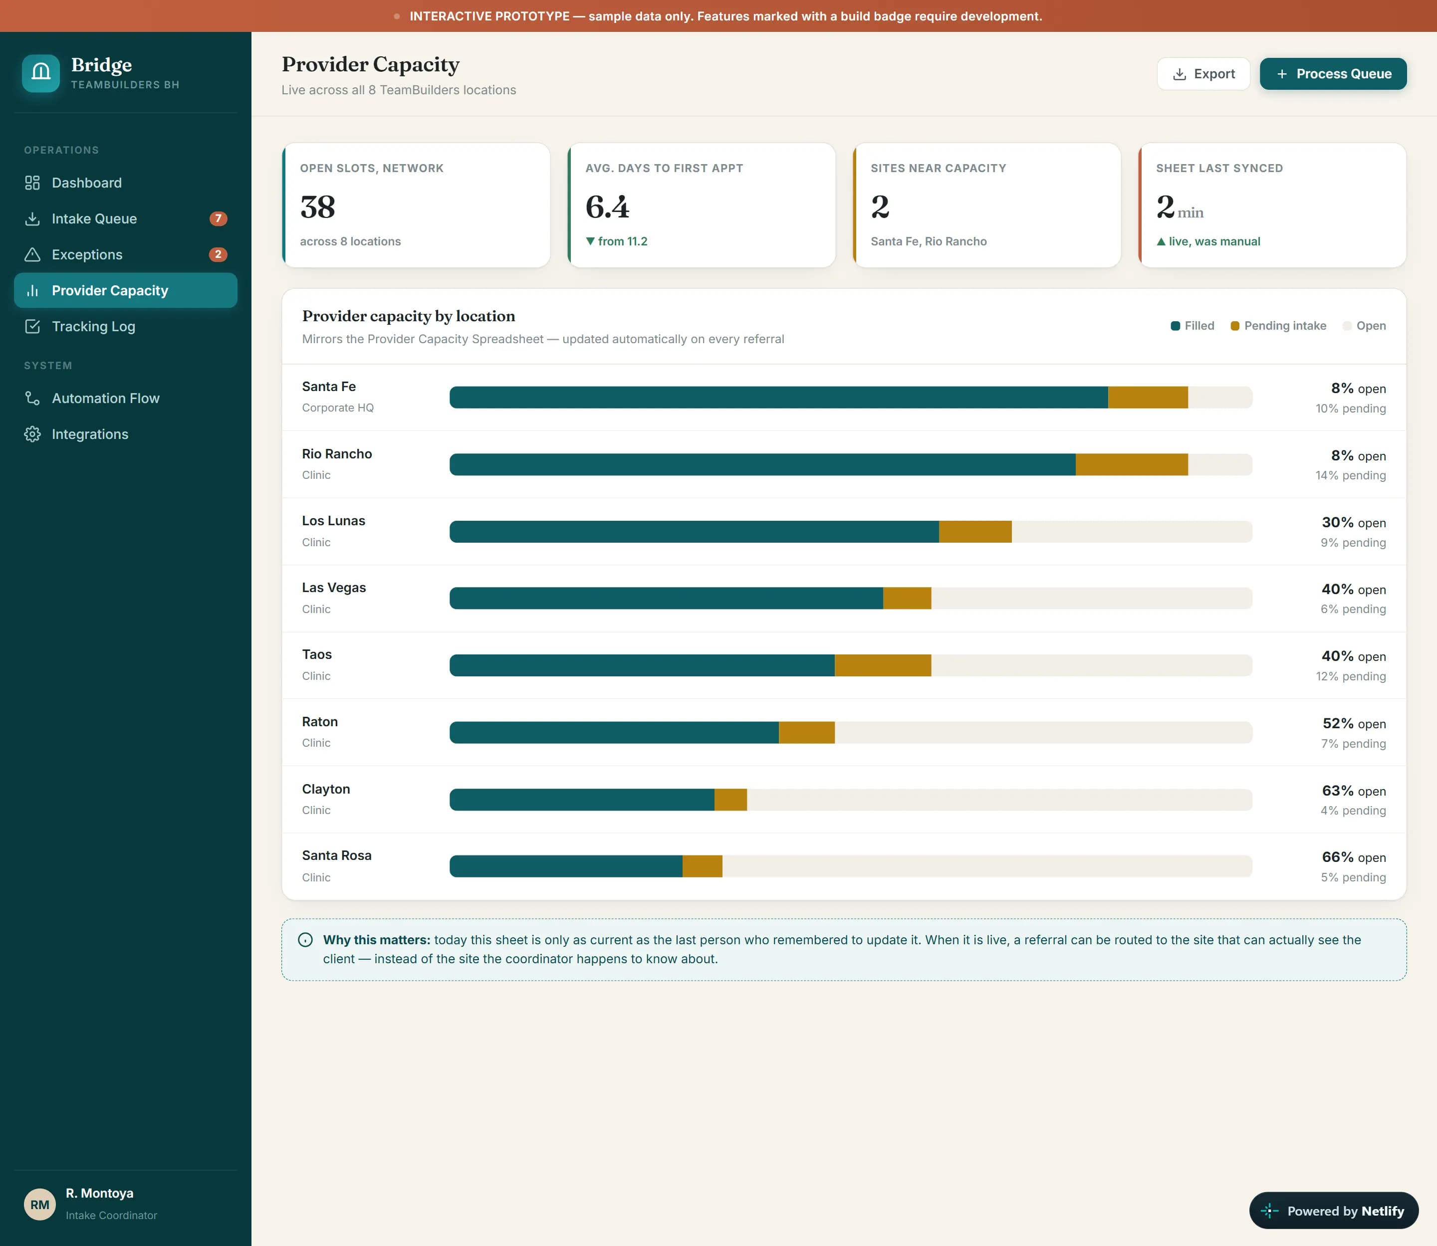This screenshot has height=1246, width=1437.
Task: Select the Open Slots, Network card
Action: click(416, 205)
